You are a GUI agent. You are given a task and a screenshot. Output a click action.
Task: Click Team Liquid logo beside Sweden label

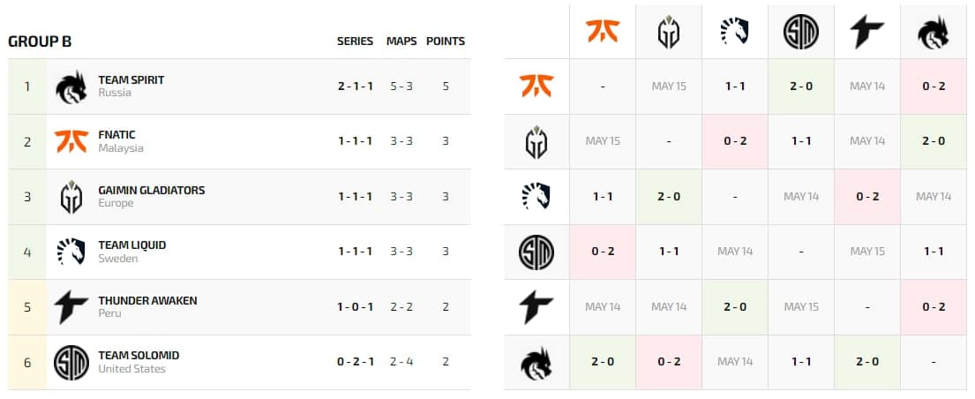71,252
